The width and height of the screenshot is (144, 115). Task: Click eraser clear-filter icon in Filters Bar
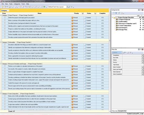(x=128, y=52)
